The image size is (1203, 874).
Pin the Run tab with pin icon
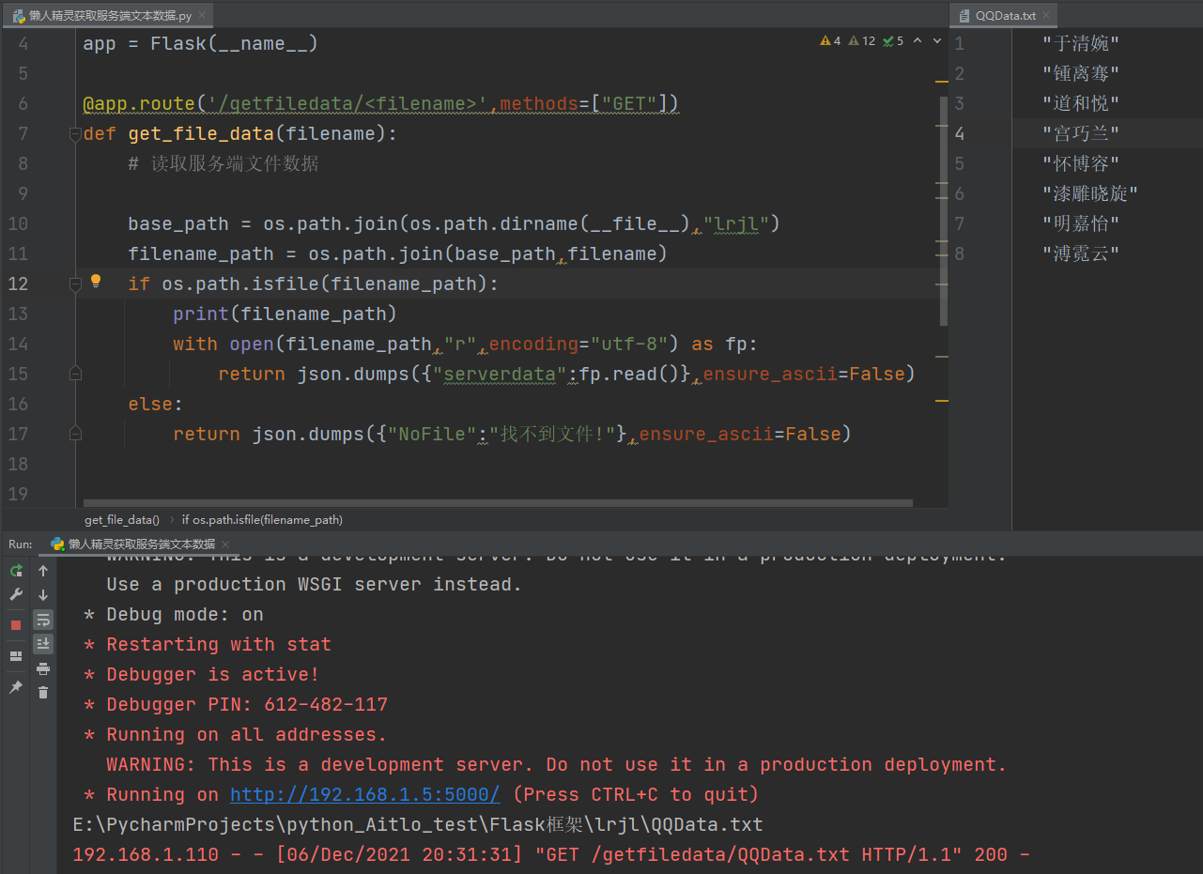pyautogui.click(x=16, y=687)
